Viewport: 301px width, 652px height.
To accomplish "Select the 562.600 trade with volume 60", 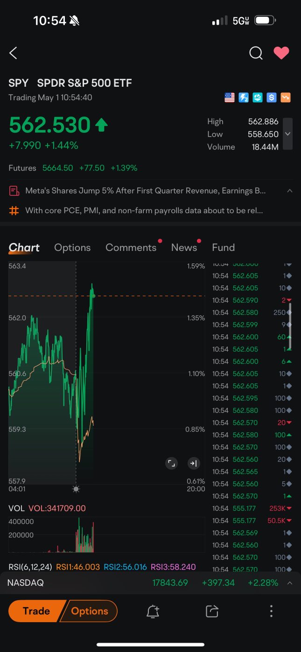I will point(252,337).
